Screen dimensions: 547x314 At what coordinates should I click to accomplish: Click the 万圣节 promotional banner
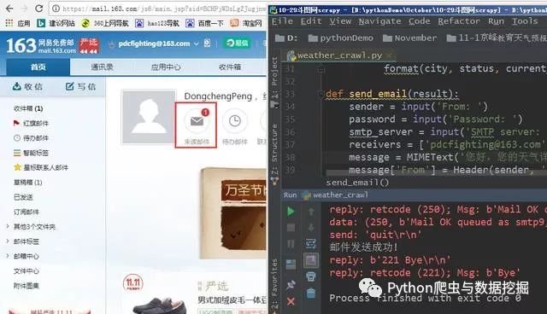click(233, 213)
